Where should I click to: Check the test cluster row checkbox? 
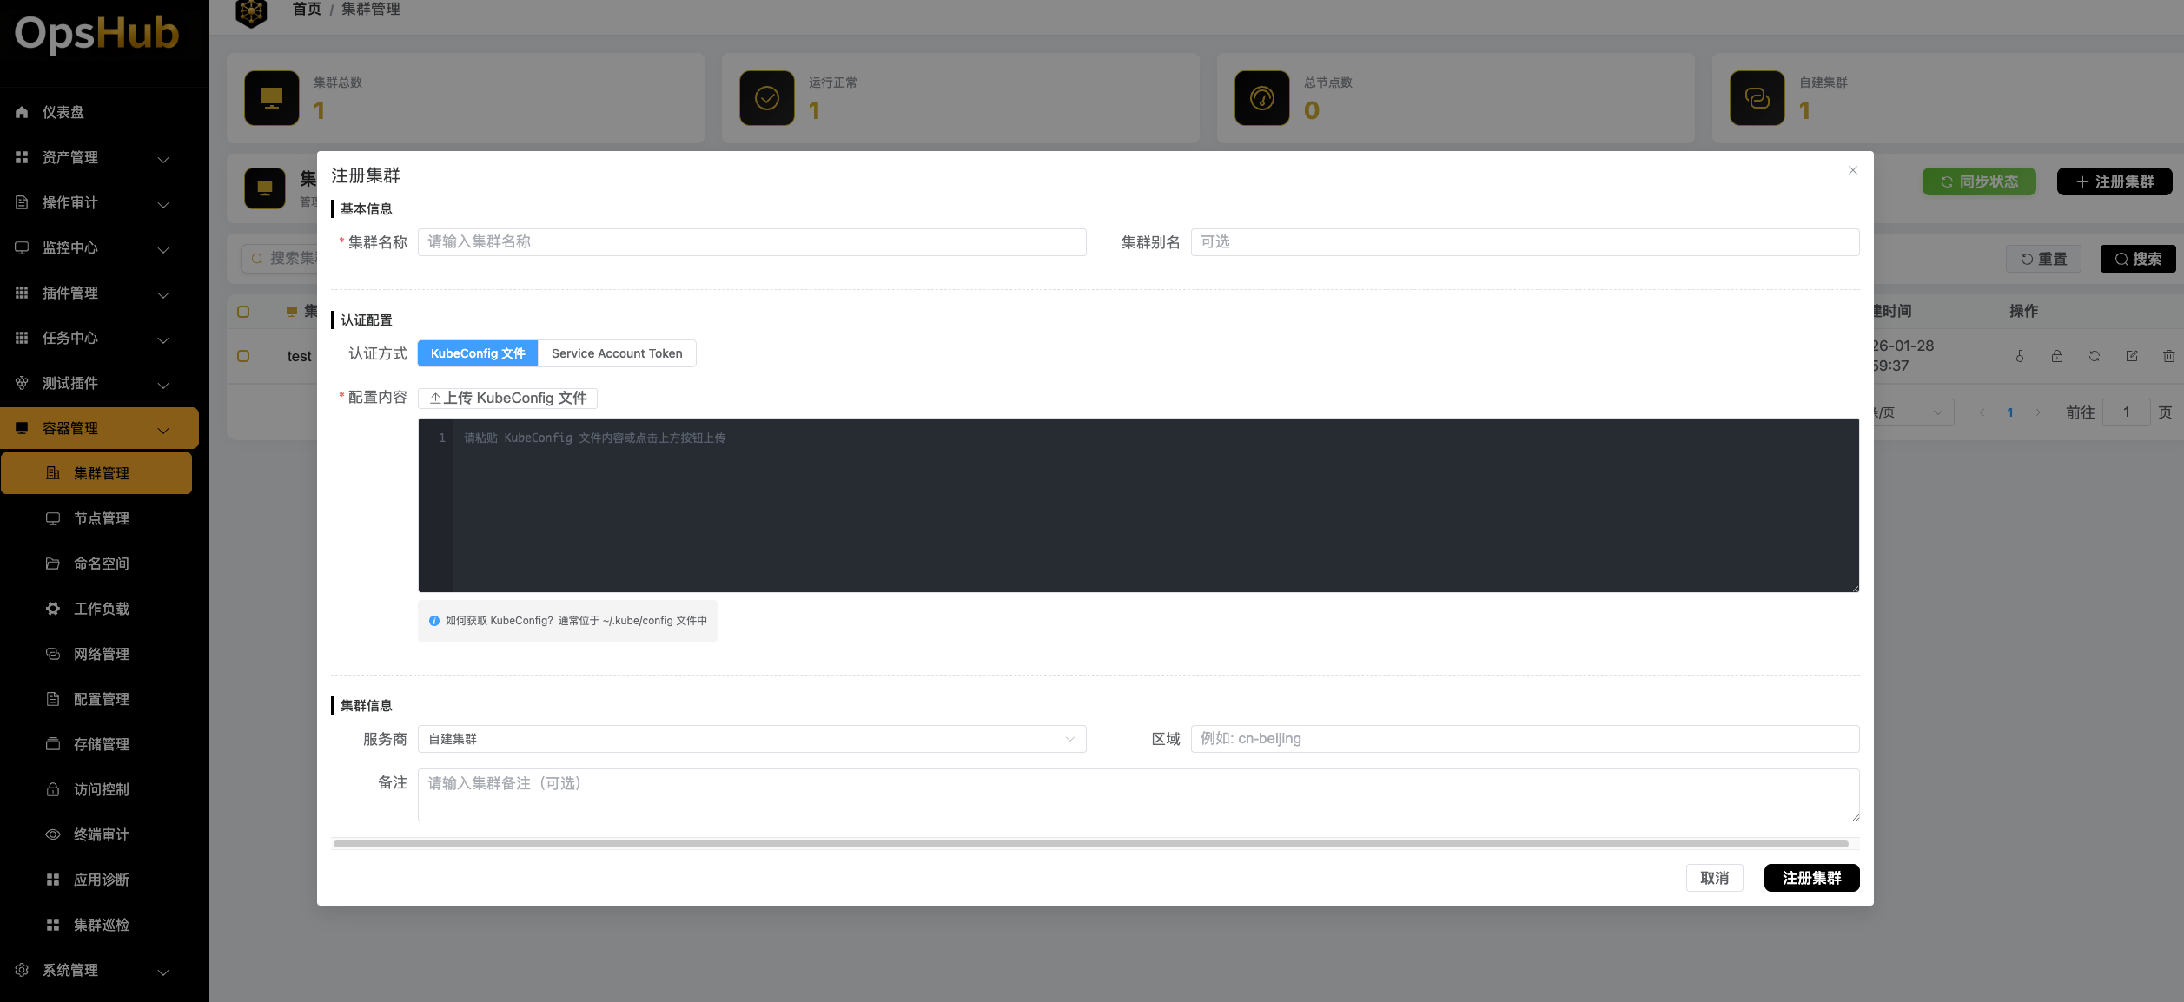click(243, 356)
